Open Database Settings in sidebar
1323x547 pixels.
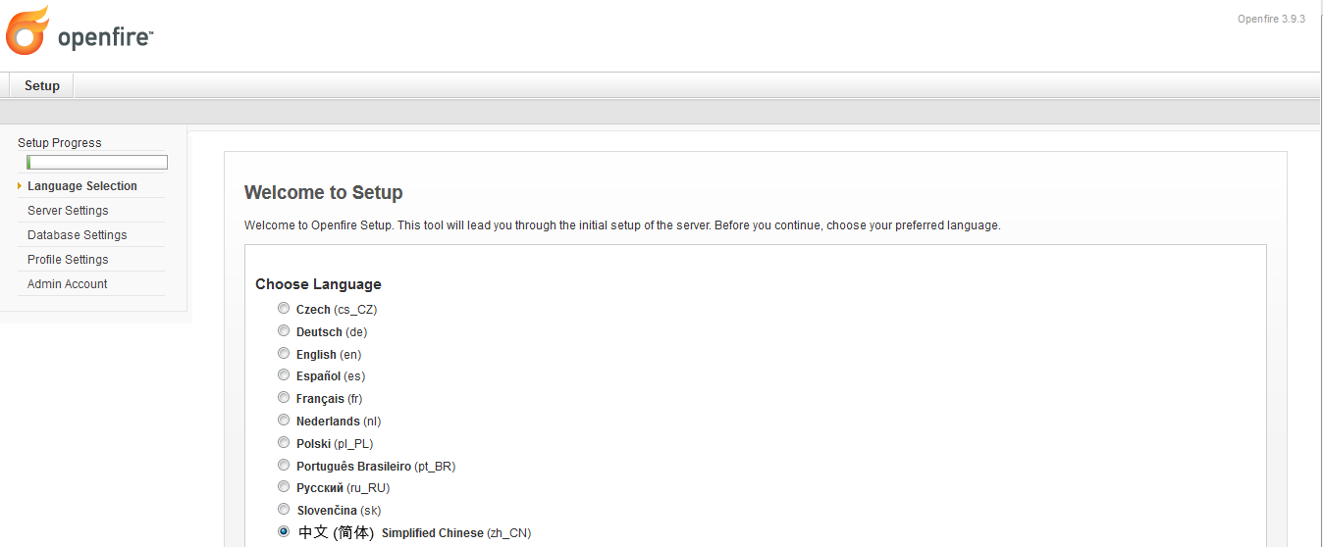tap(78, 235)
